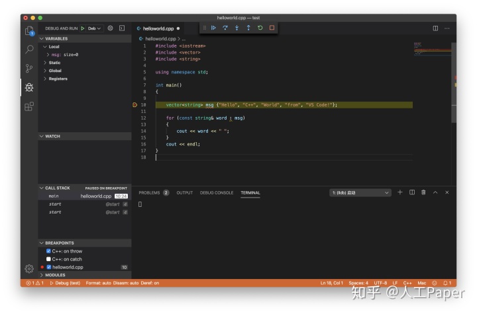Click the editor minimap

coord(432,49)
